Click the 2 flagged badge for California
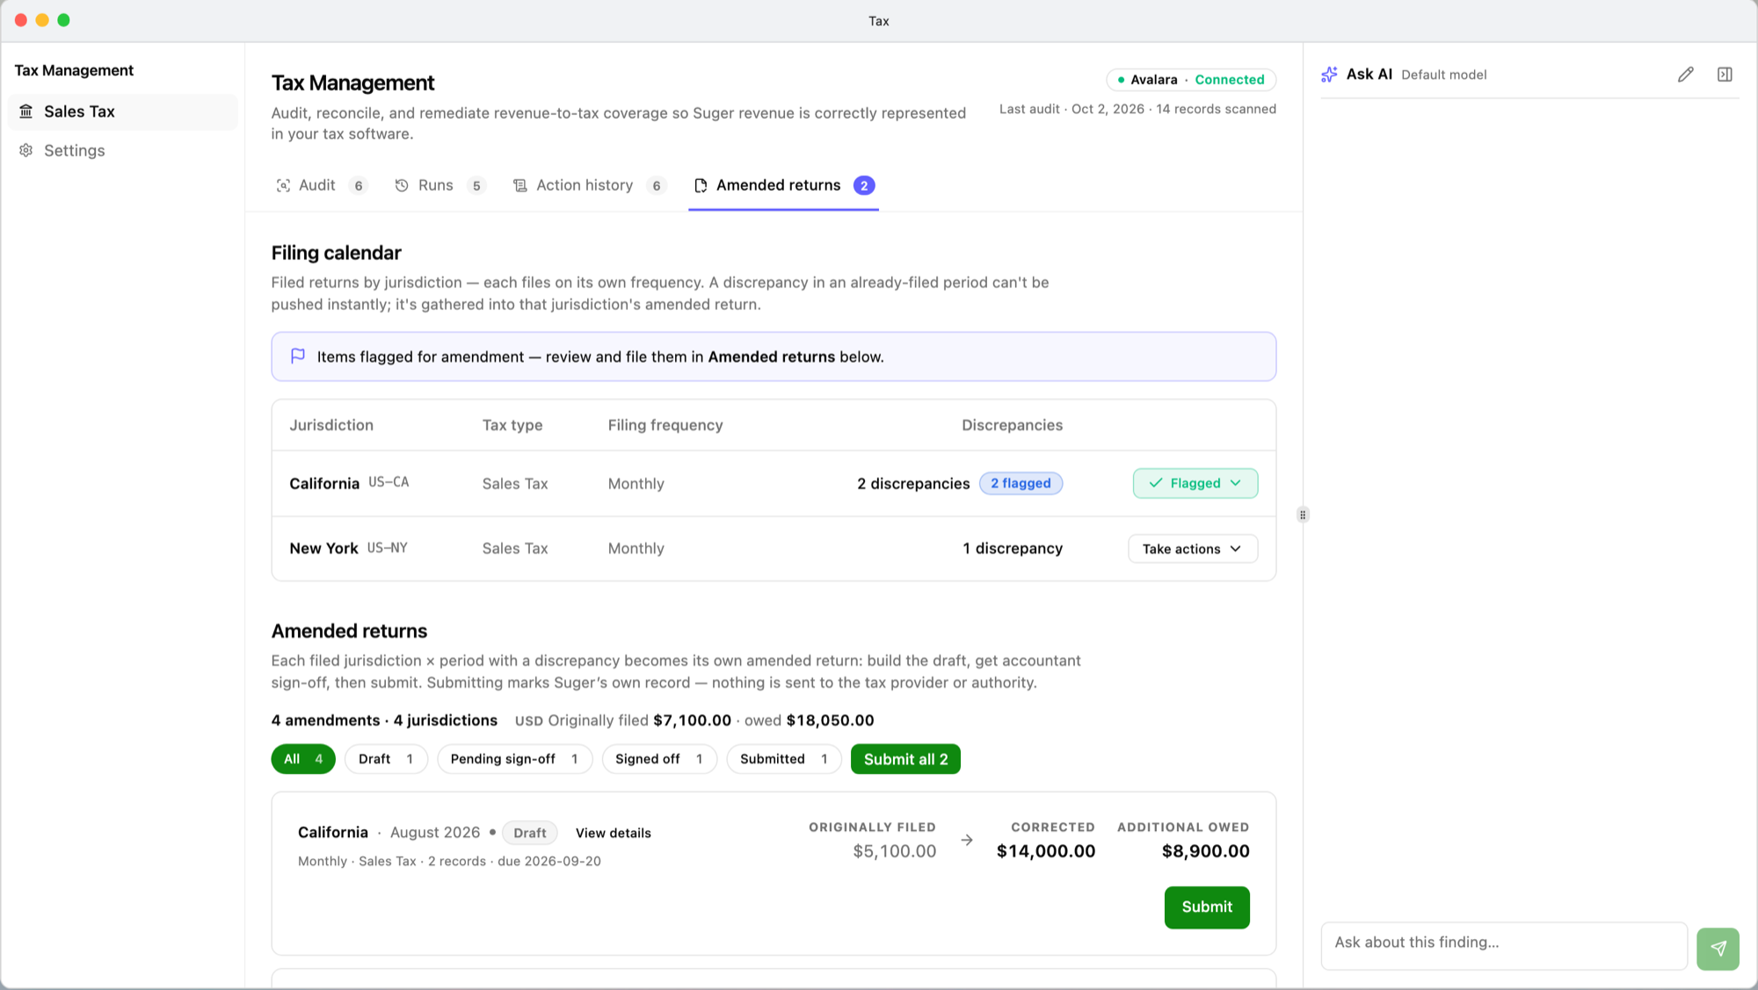Viewport: 1758px width, 990px height. pos(1021,483)
